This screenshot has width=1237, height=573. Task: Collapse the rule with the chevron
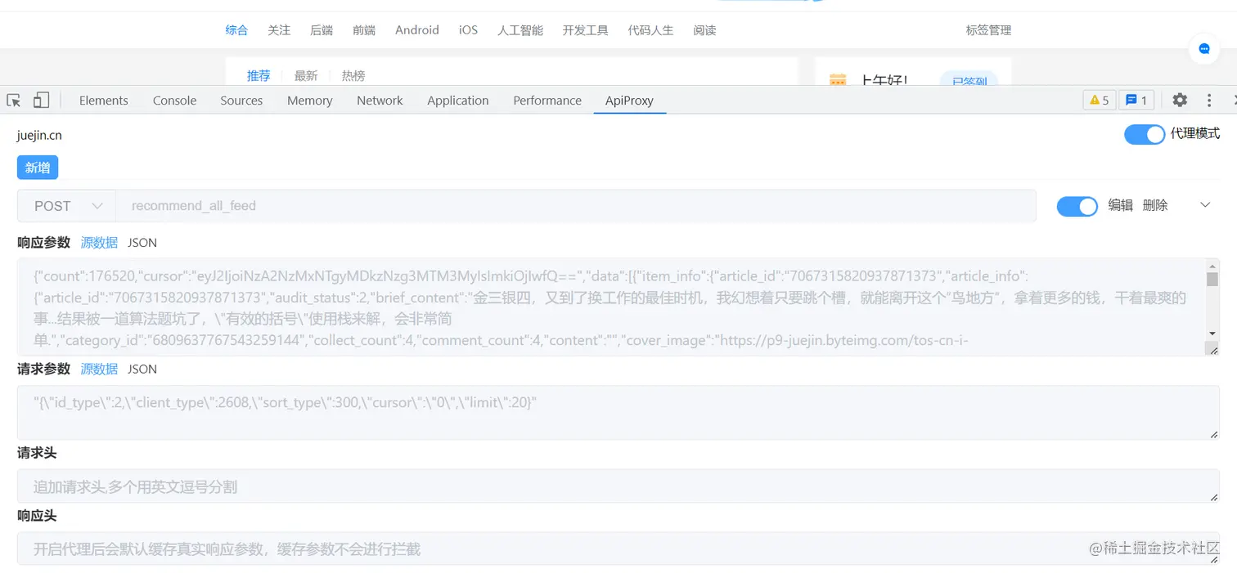point(1204,205)
